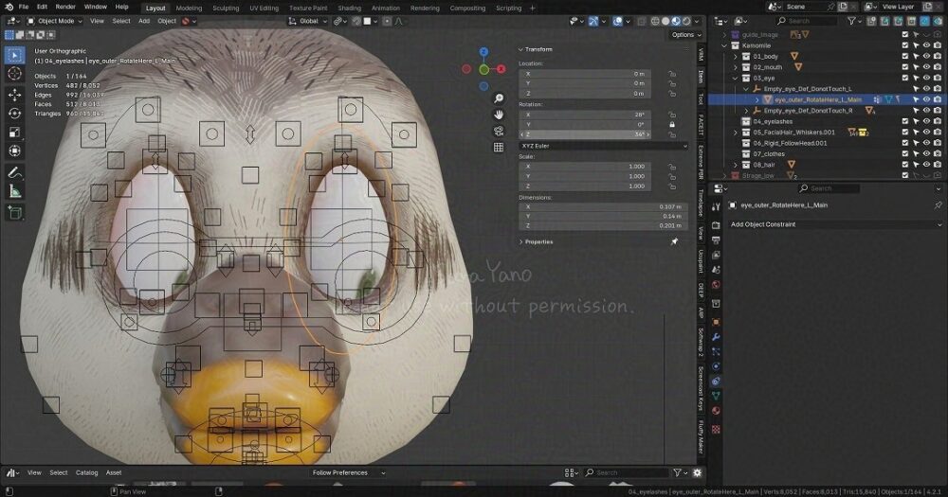The image size is (948, 497).
Task: Click the zoom magnifier viewport icon
Action: point(499,98)
